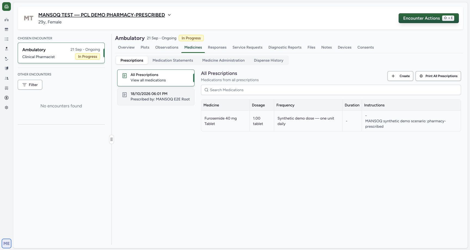Open the Encounter Actions menu
Screen dimensions: 470x250
(429, 18)
